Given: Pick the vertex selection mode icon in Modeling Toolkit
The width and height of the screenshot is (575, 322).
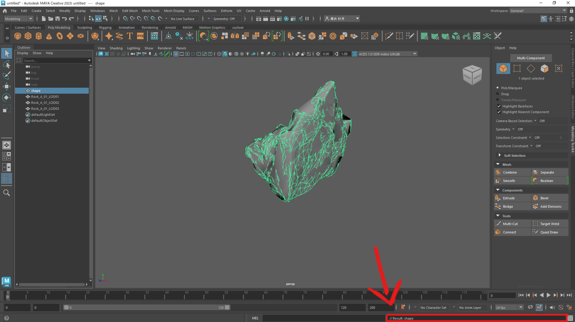Looking at the screenshot, I should pyautogui.click(x=517, y=68).
